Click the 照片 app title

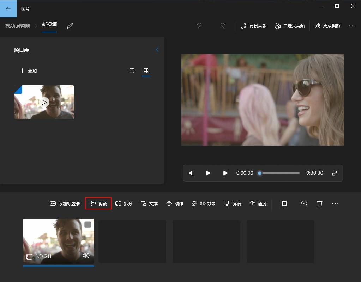25,9
